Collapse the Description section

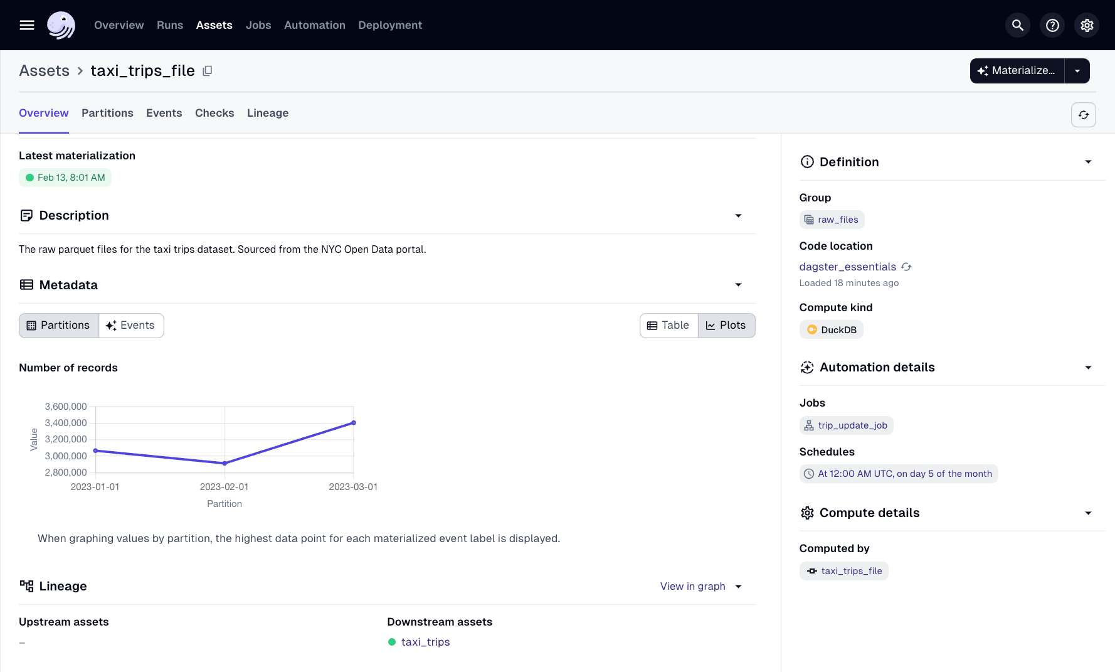[738, 216]
